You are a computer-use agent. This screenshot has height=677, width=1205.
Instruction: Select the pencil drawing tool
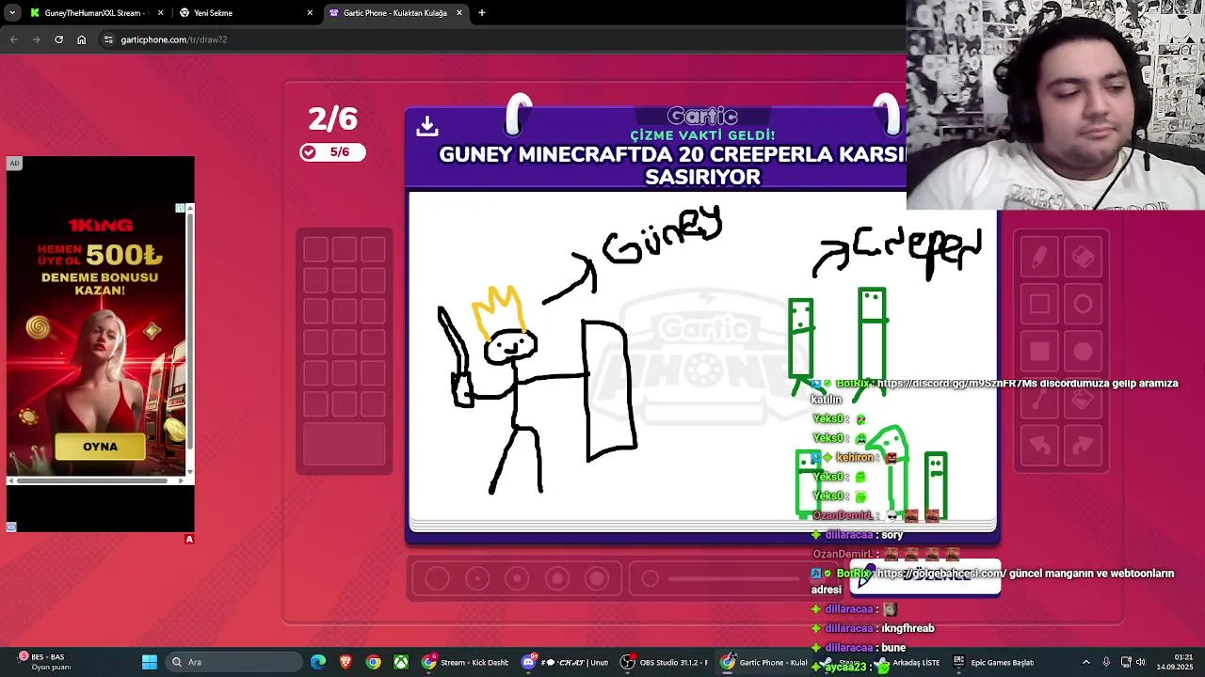[x=1039, y=257]
